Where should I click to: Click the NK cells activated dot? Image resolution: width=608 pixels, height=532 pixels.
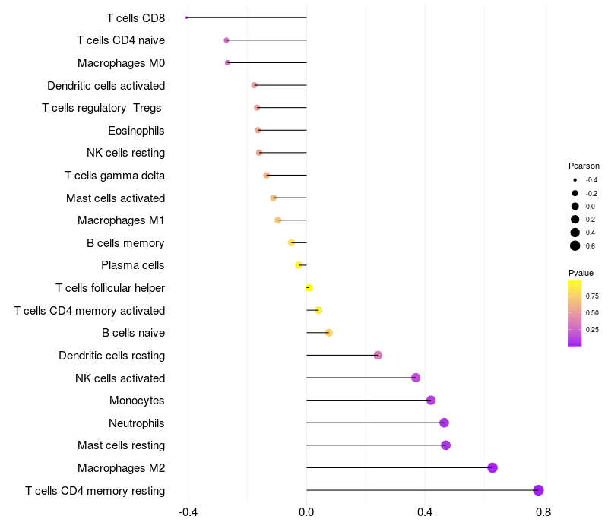coord(416,378)
